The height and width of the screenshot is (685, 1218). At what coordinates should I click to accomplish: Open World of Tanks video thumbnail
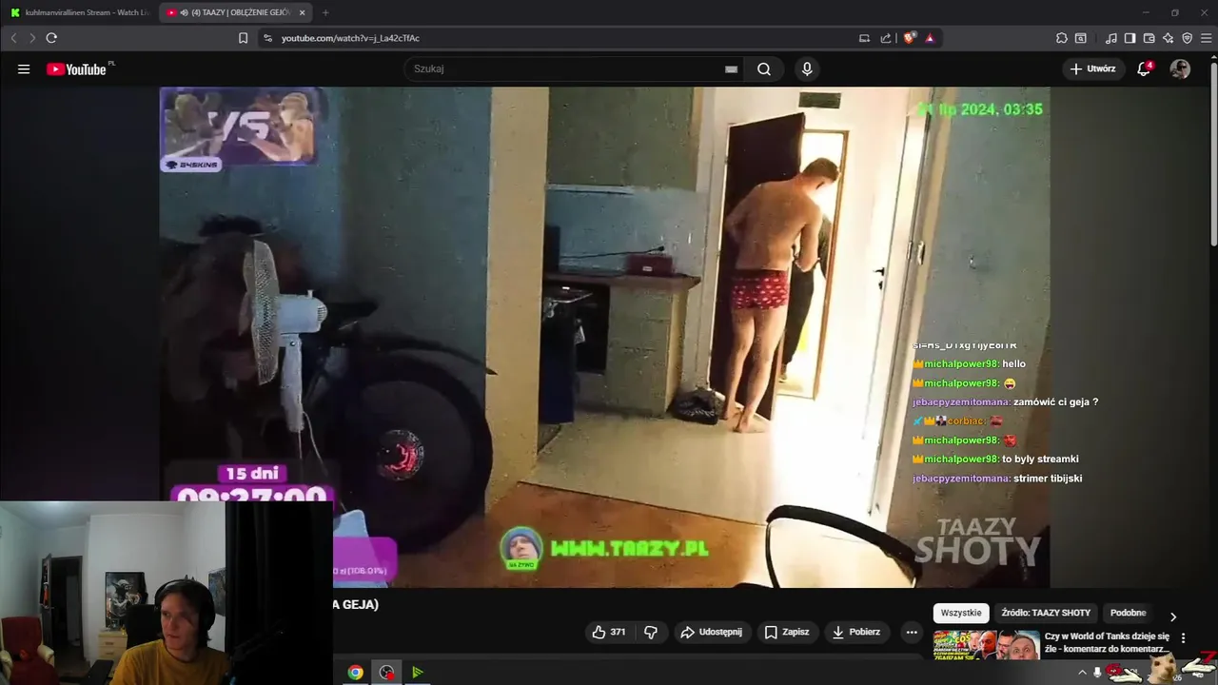point(986,644)
